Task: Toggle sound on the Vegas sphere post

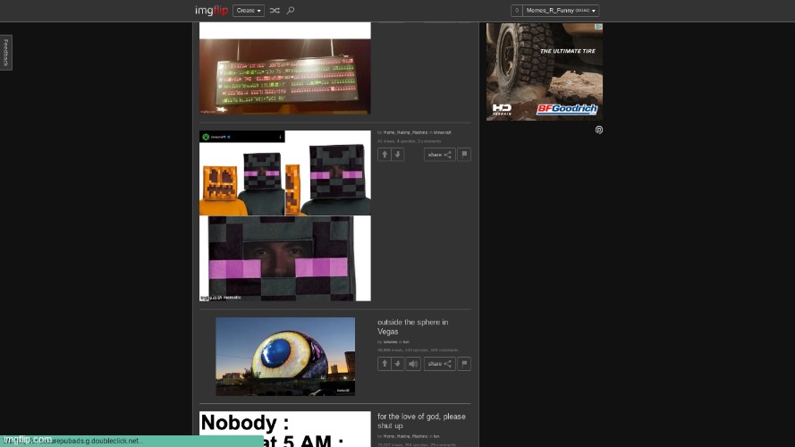Action: point(413,364)
